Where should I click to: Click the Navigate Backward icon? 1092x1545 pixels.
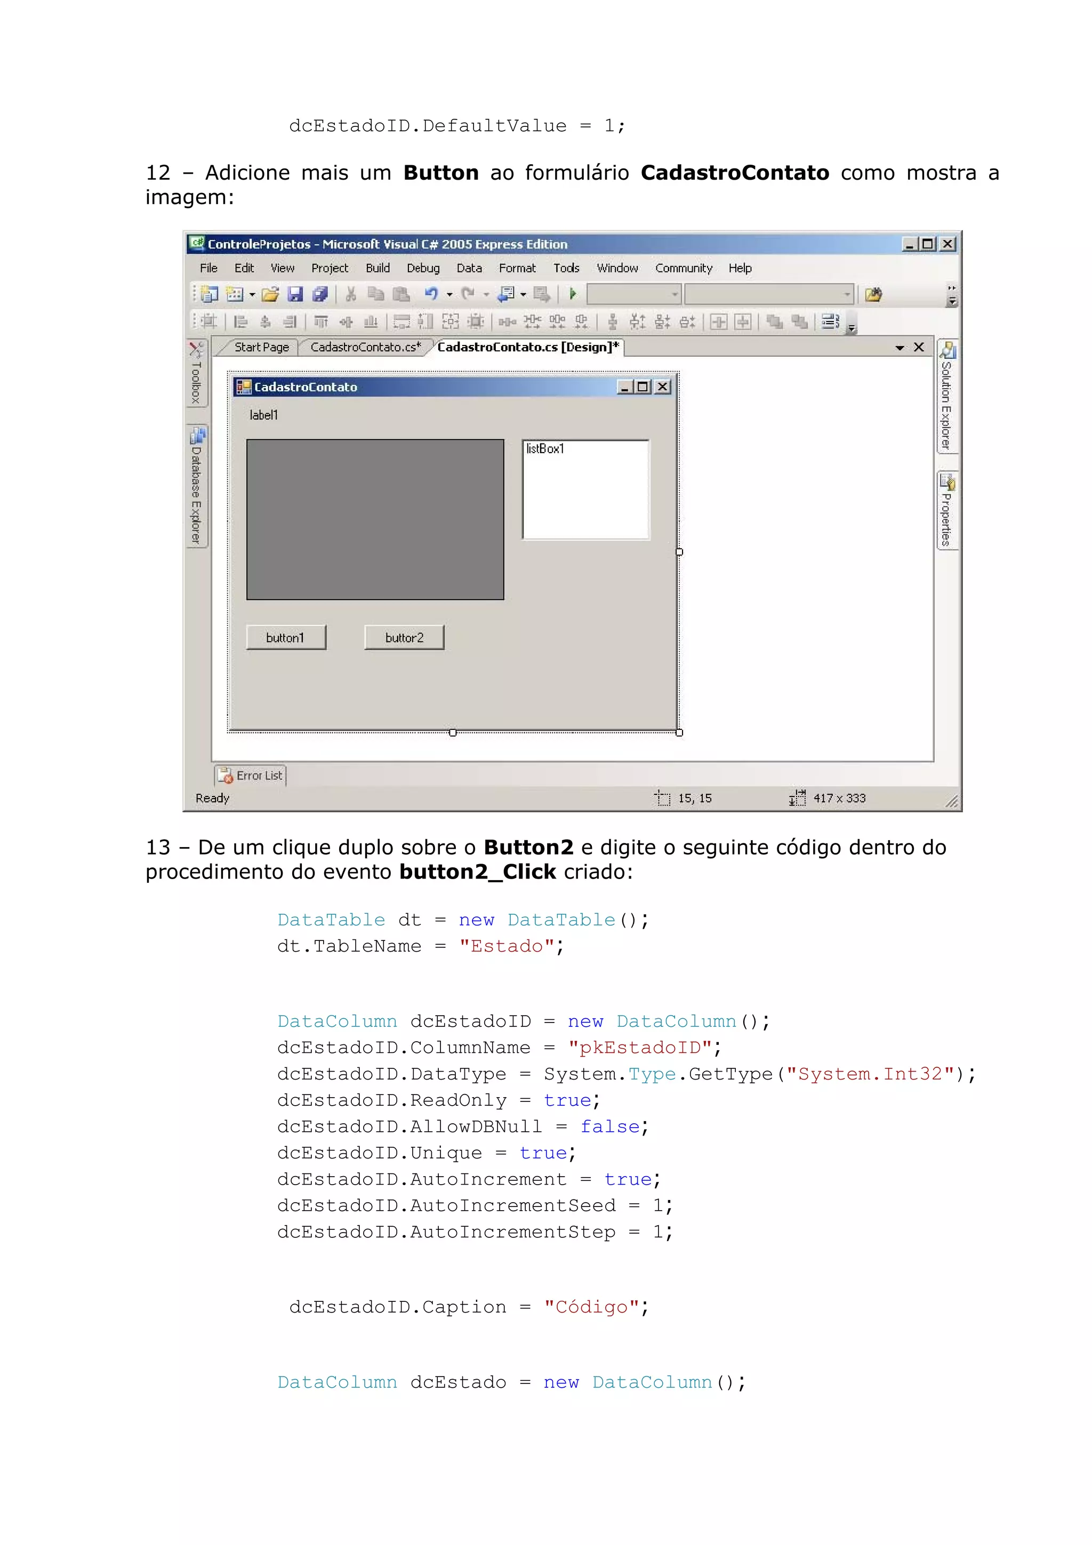(x=505, y=294)
